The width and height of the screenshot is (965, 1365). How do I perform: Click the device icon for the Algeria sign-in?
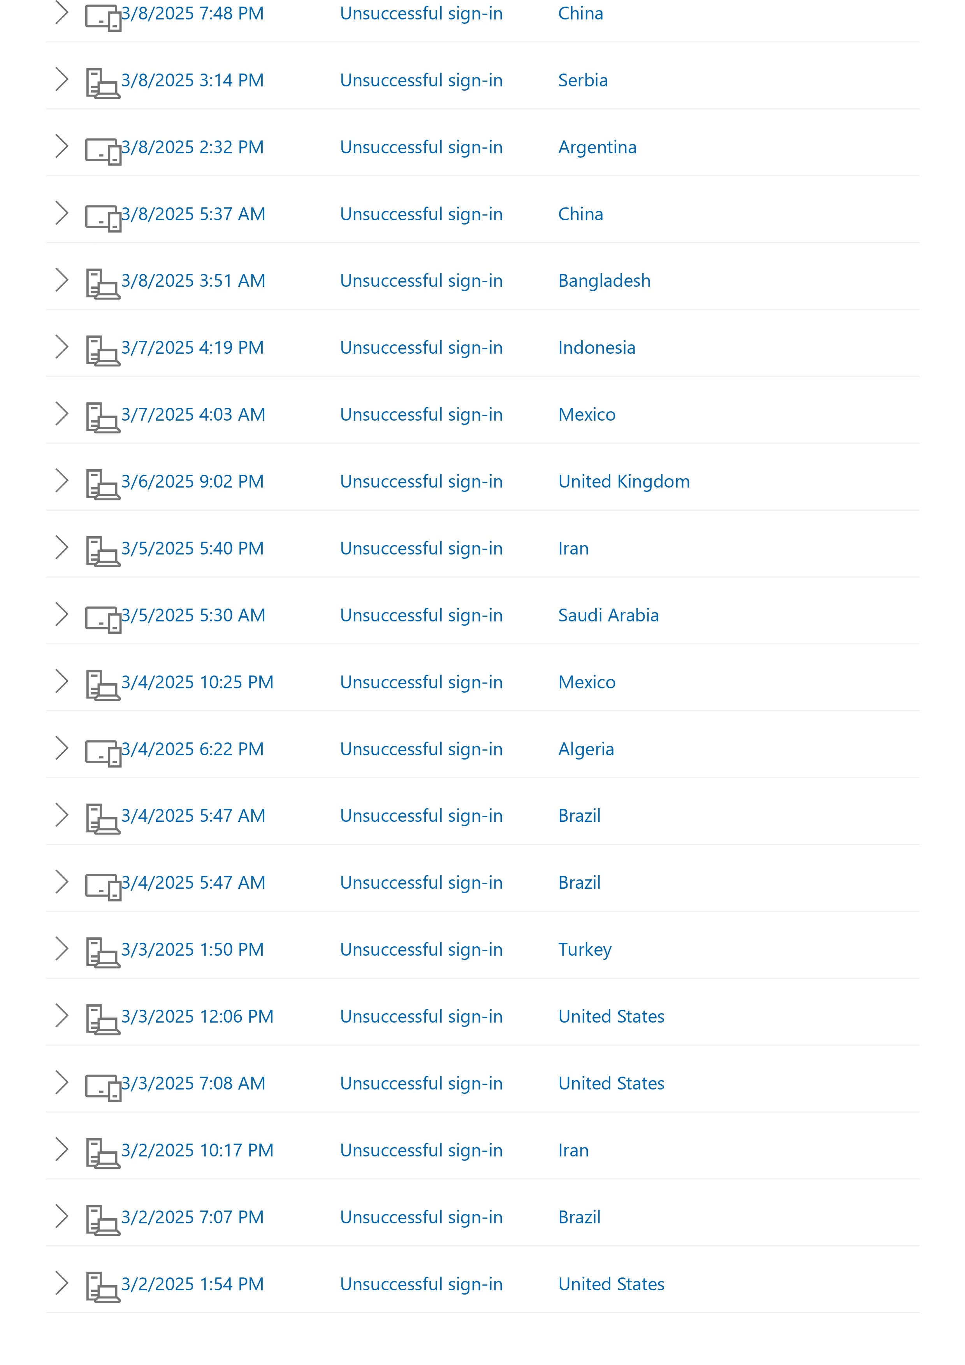(x=103, y=753)
